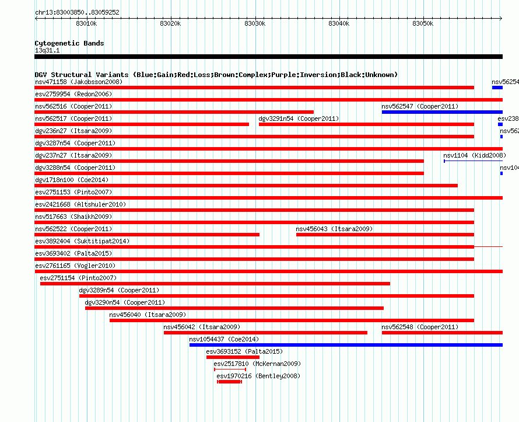The image size is (519, 422).
Task: Select the dgv3288n54 (Cooper2011) label
Action: click(x=75, y=168)
